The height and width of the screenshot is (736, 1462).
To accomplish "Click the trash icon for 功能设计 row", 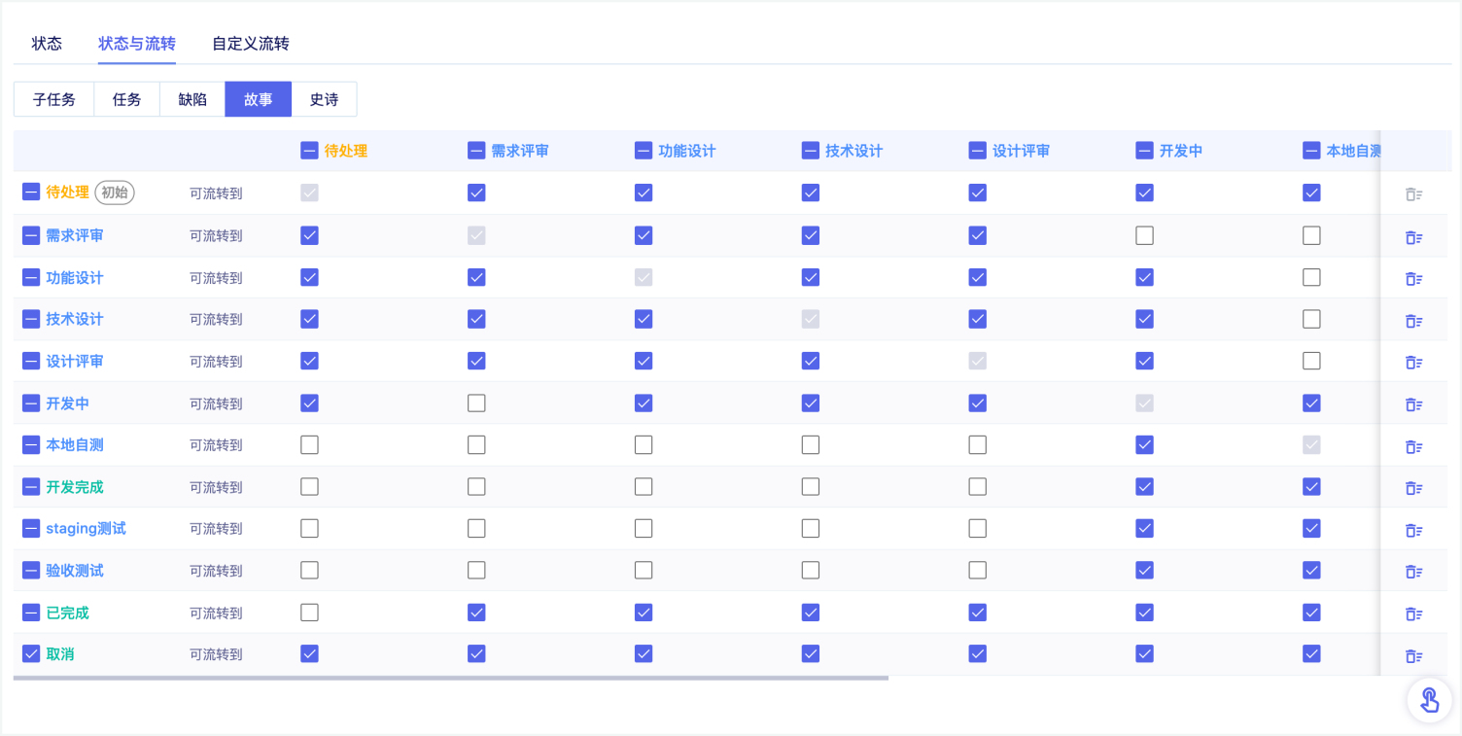I will pos(1413,278).
